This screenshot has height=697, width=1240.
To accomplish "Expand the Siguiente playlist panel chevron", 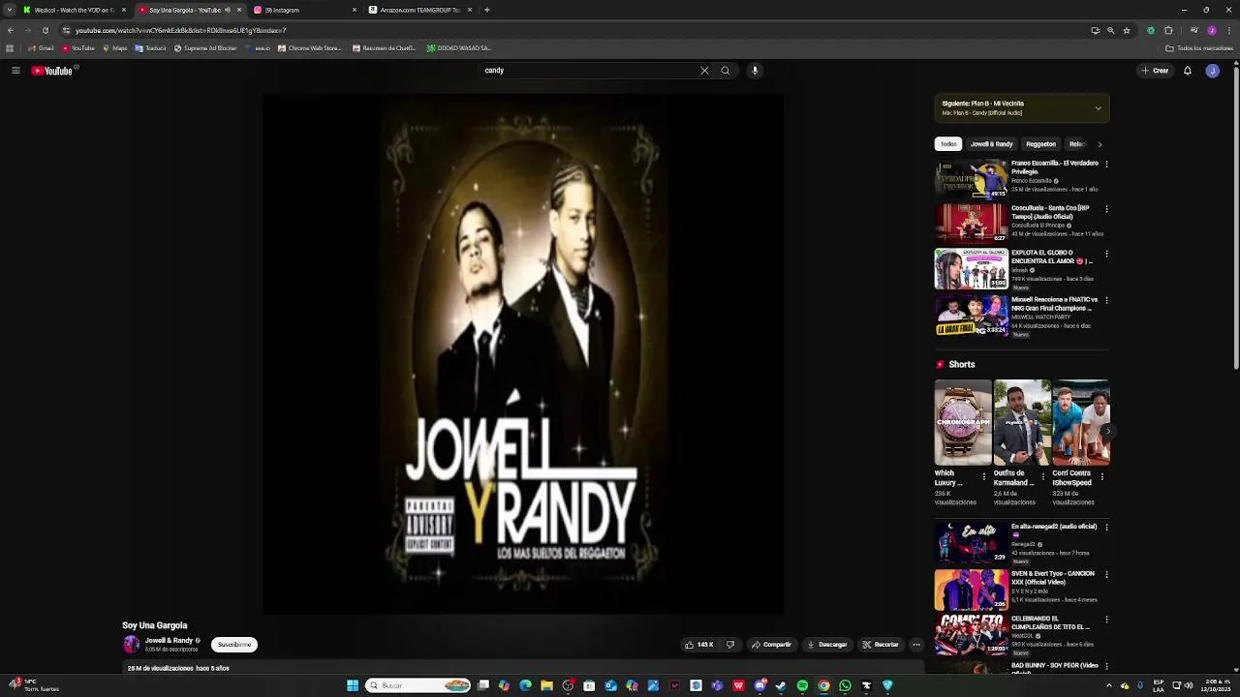I will tap(1098, 108).
